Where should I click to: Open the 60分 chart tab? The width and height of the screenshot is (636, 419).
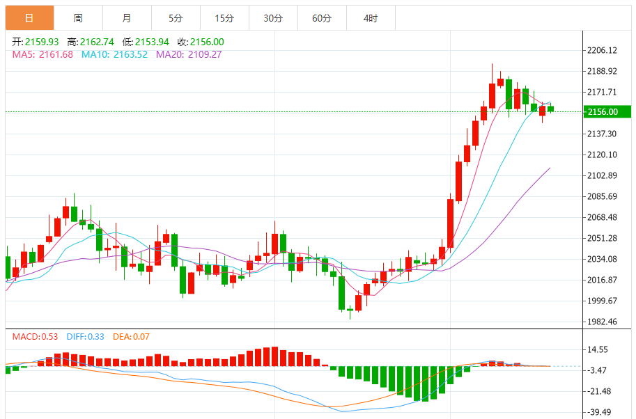[322, 18]
